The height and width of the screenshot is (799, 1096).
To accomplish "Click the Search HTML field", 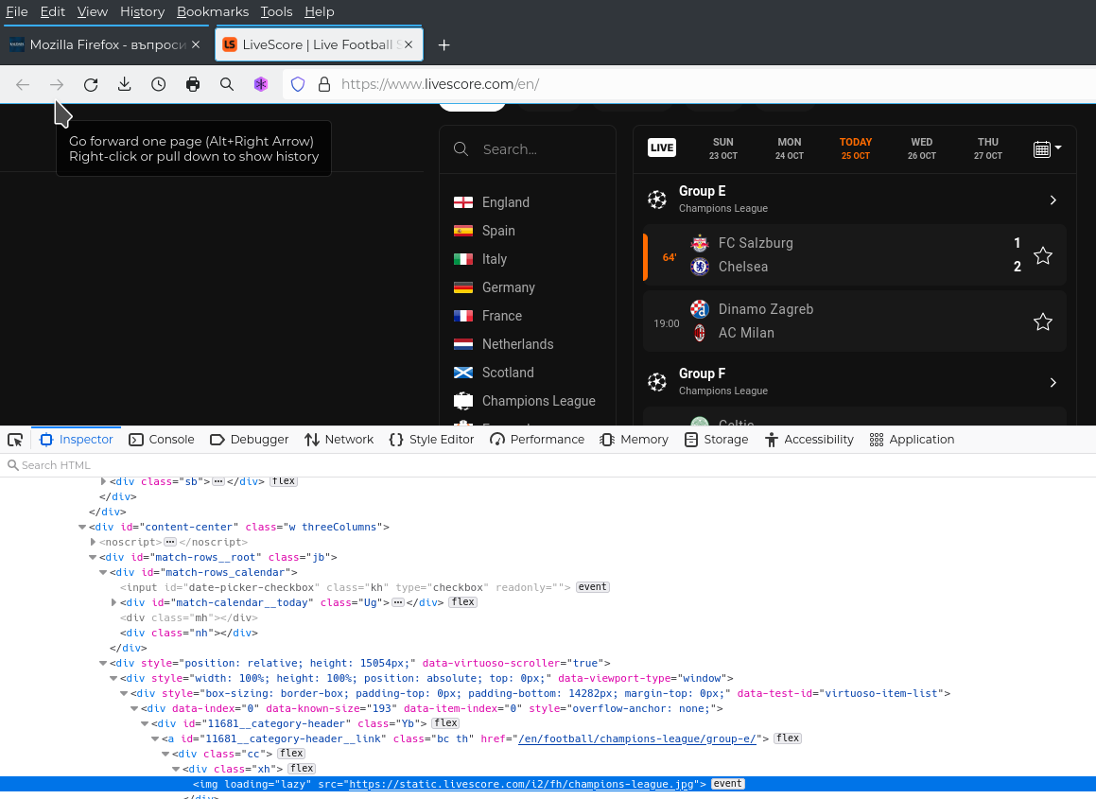I will pyautogui.click(x=548, y=465).
